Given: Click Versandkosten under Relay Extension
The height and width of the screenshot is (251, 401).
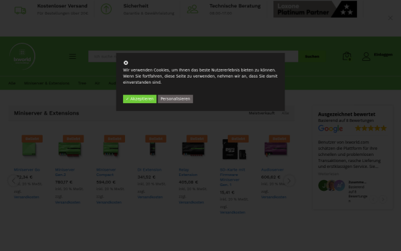Looking at the screenshot, I should click(x=191, y=202).
